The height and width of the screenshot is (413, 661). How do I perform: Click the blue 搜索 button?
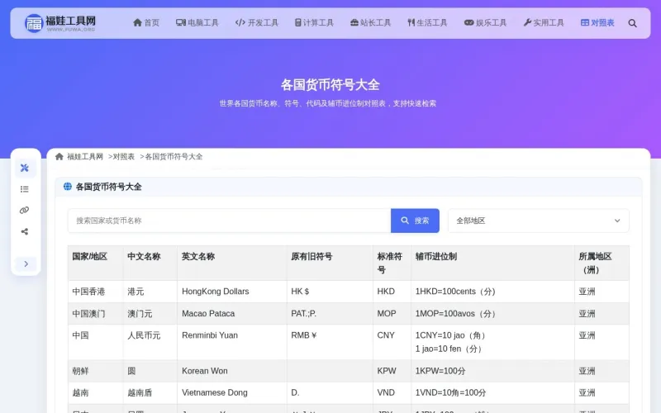coord(415,221)
